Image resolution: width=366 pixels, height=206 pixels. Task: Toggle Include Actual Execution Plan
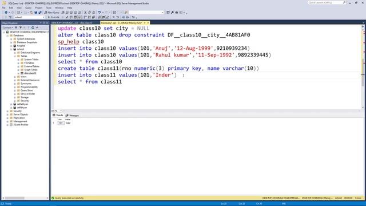pyautogui.click(x=85, y=17)
